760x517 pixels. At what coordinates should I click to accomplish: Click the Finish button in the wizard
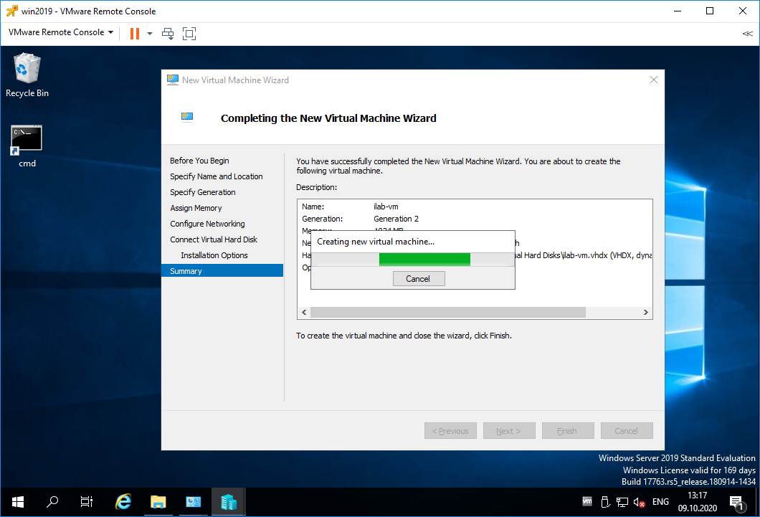tap(568, 431)
